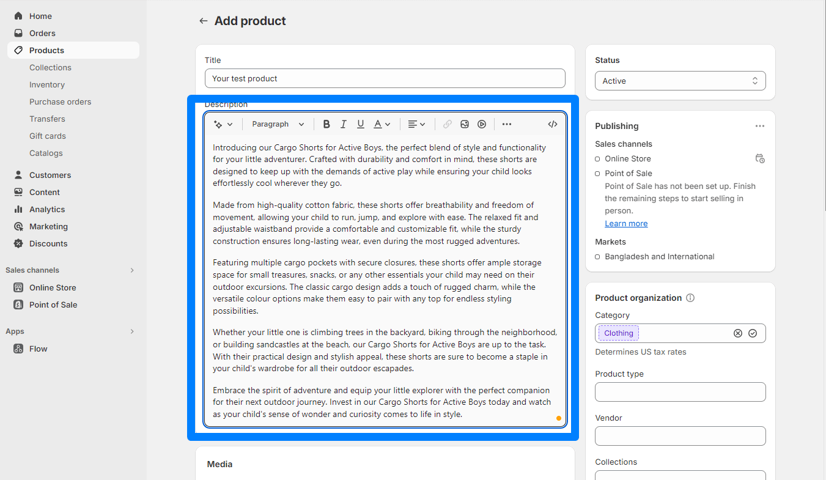Click the underline formatting icon

pos(361,124)
